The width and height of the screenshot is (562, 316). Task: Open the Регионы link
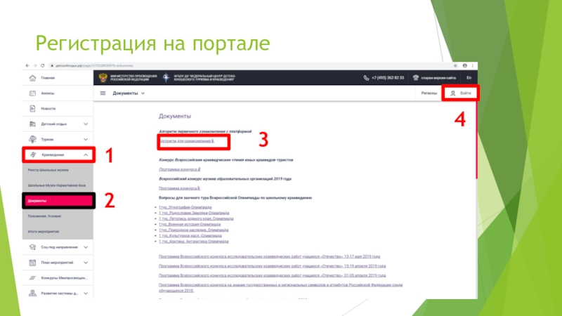(429, 93)
